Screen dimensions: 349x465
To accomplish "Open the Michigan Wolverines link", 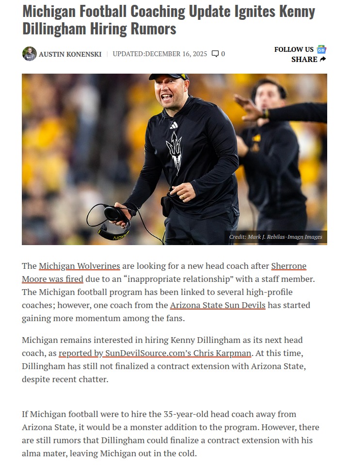I will pyautogui.click(x=79, y=266).
